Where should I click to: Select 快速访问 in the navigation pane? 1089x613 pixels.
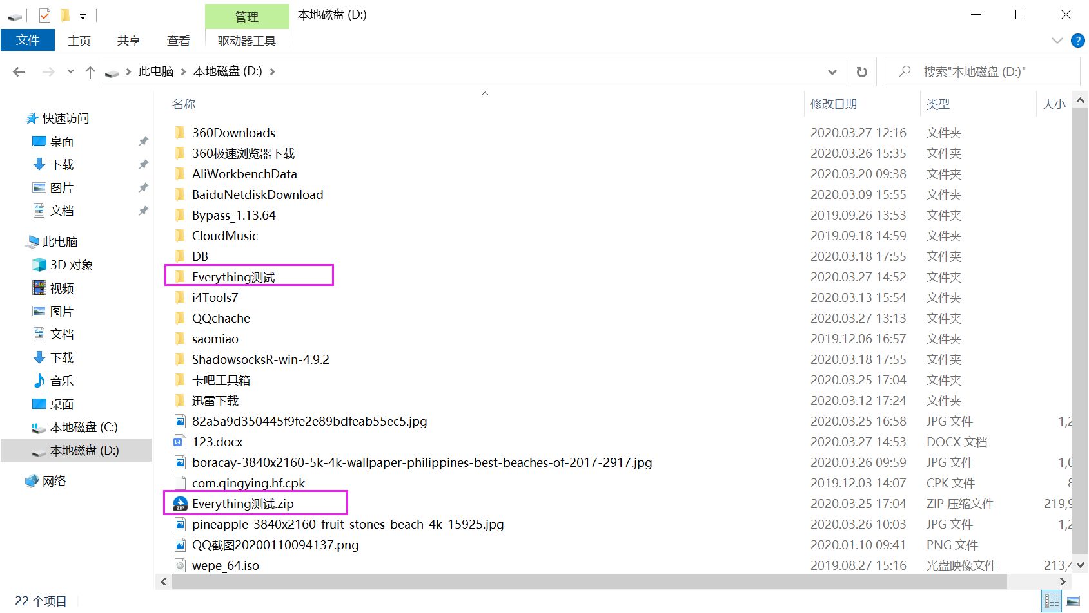[x=65, y=118]
